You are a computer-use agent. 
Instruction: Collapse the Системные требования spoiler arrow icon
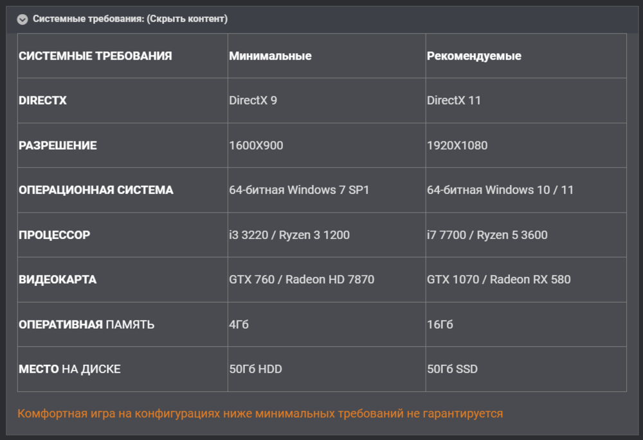(x=23, y=19)
